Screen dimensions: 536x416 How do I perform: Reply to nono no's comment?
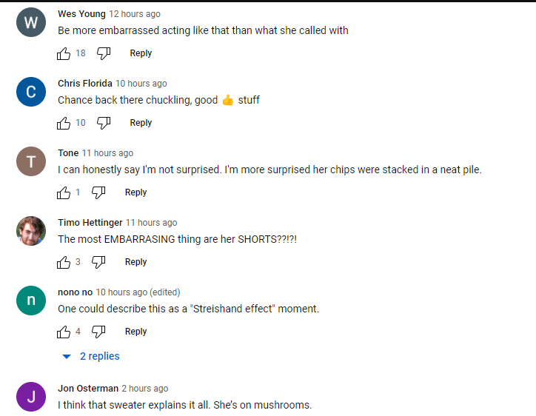click(135, 332)
